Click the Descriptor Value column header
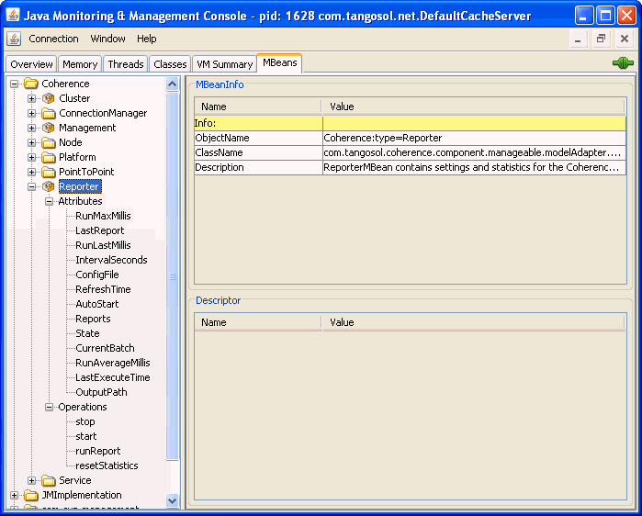The height and width of the screenshot is (516, 642). [x=474, y=322]
